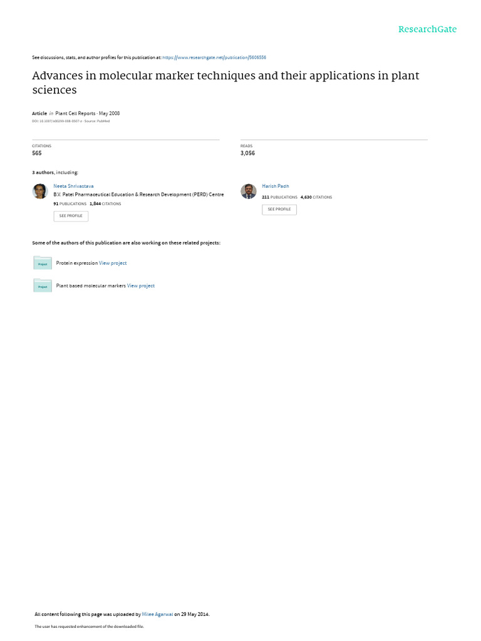Click the ResearchGate logo
Image resolution: width=481 pixels, height=641 pixels.
click(x=427, y=29)
